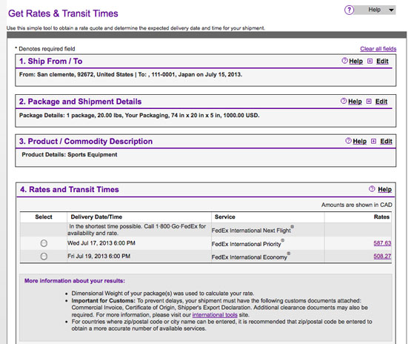The width and height of the screenshot is (411, 344).
Task: Click the 3. Product / Commodity Description heading
Action: 86,142
